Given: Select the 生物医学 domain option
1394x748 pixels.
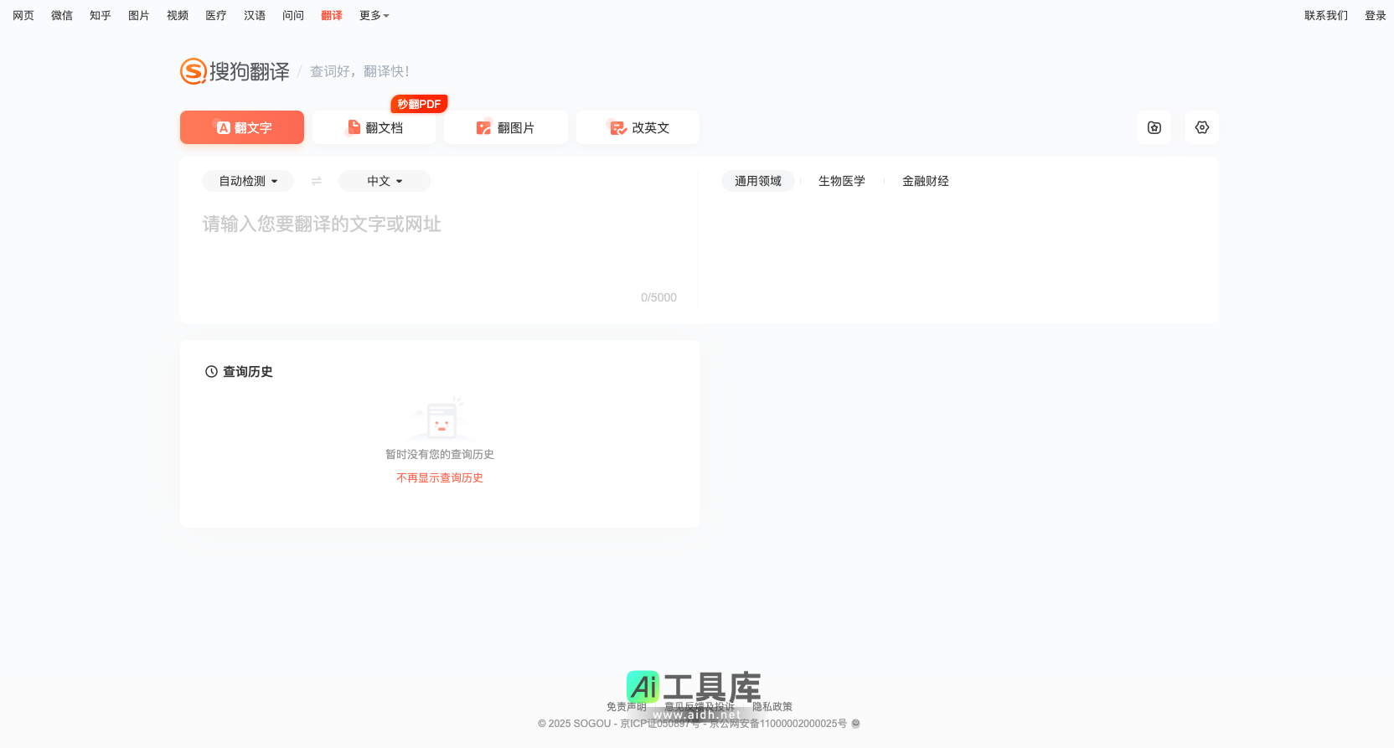Looking at the screenshot, I should click(841, 181).
